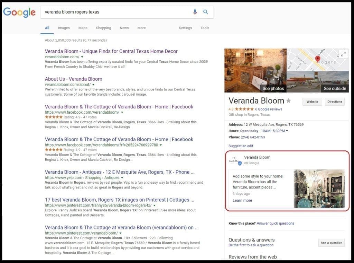Switch to the Images tab
The height and width of the screenshot is (263, 354).
coord(64,28)
